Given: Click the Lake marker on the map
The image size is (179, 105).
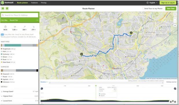Looking at the screenshot, I should (x=119, y=24).
